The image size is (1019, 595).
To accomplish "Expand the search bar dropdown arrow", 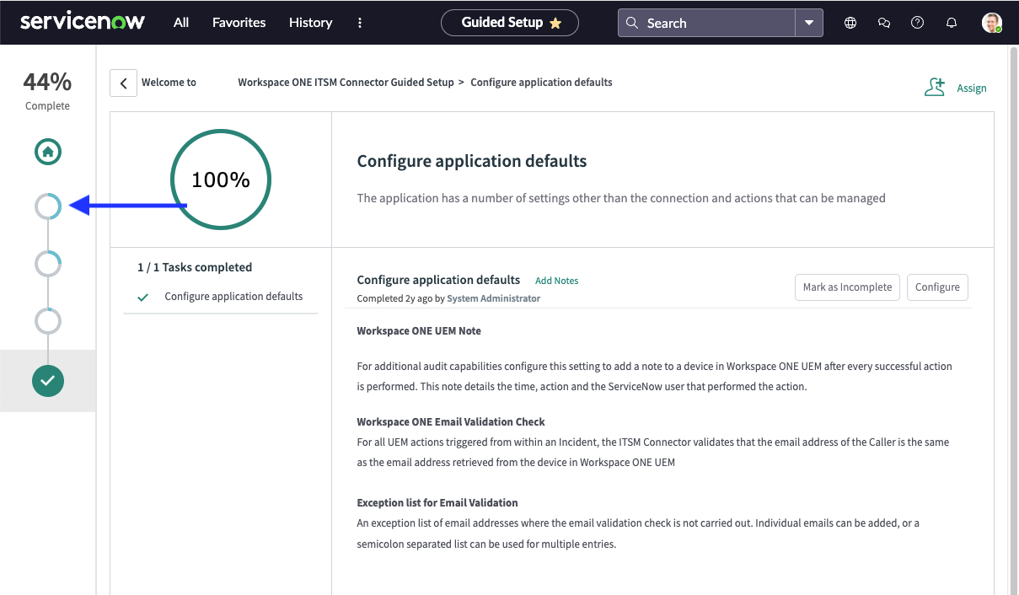I will [x=808, y=23].
